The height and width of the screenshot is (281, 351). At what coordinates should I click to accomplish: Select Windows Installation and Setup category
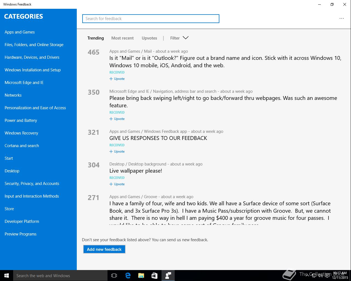click(33, 70)
